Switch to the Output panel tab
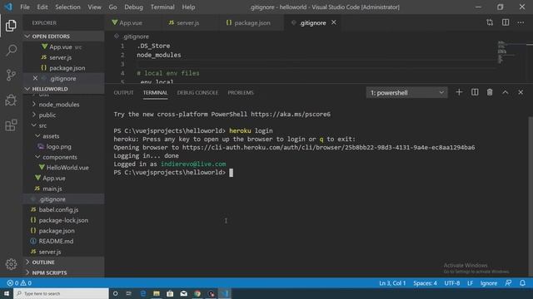This screenshot has width=533, height=299. click(123, 92)
